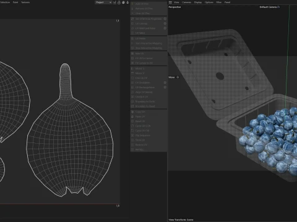This screenshot has height=222, width=297.
Task: Click the Remove UV Pins command
Action: 148,9
